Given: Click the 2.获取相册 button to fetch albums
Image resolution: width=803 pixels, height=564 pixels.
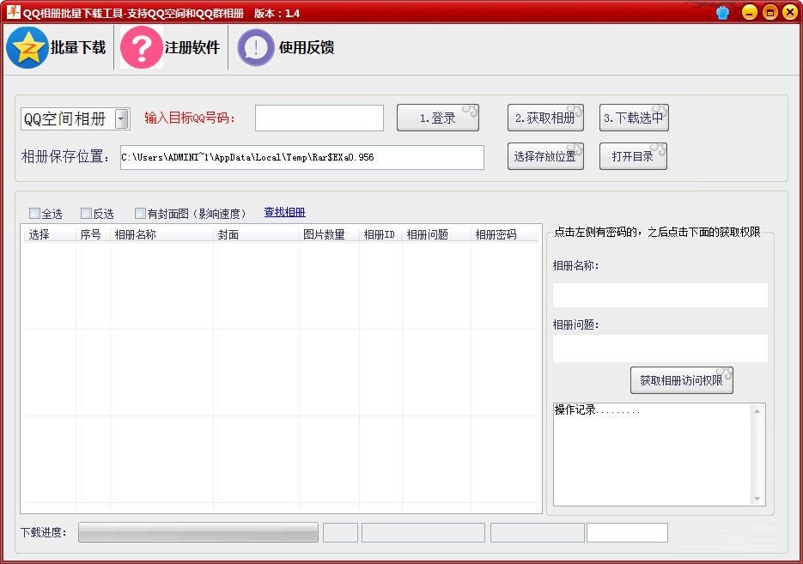Looking at the screenshot, I should pos(546,118).
